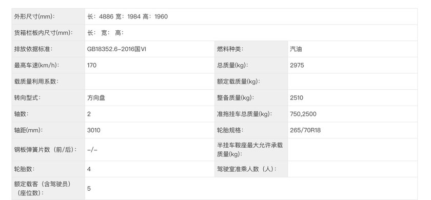Click the 最高车速(km/h) label
The height and width of the screenshot is (200, 431).
coord(37,66)
